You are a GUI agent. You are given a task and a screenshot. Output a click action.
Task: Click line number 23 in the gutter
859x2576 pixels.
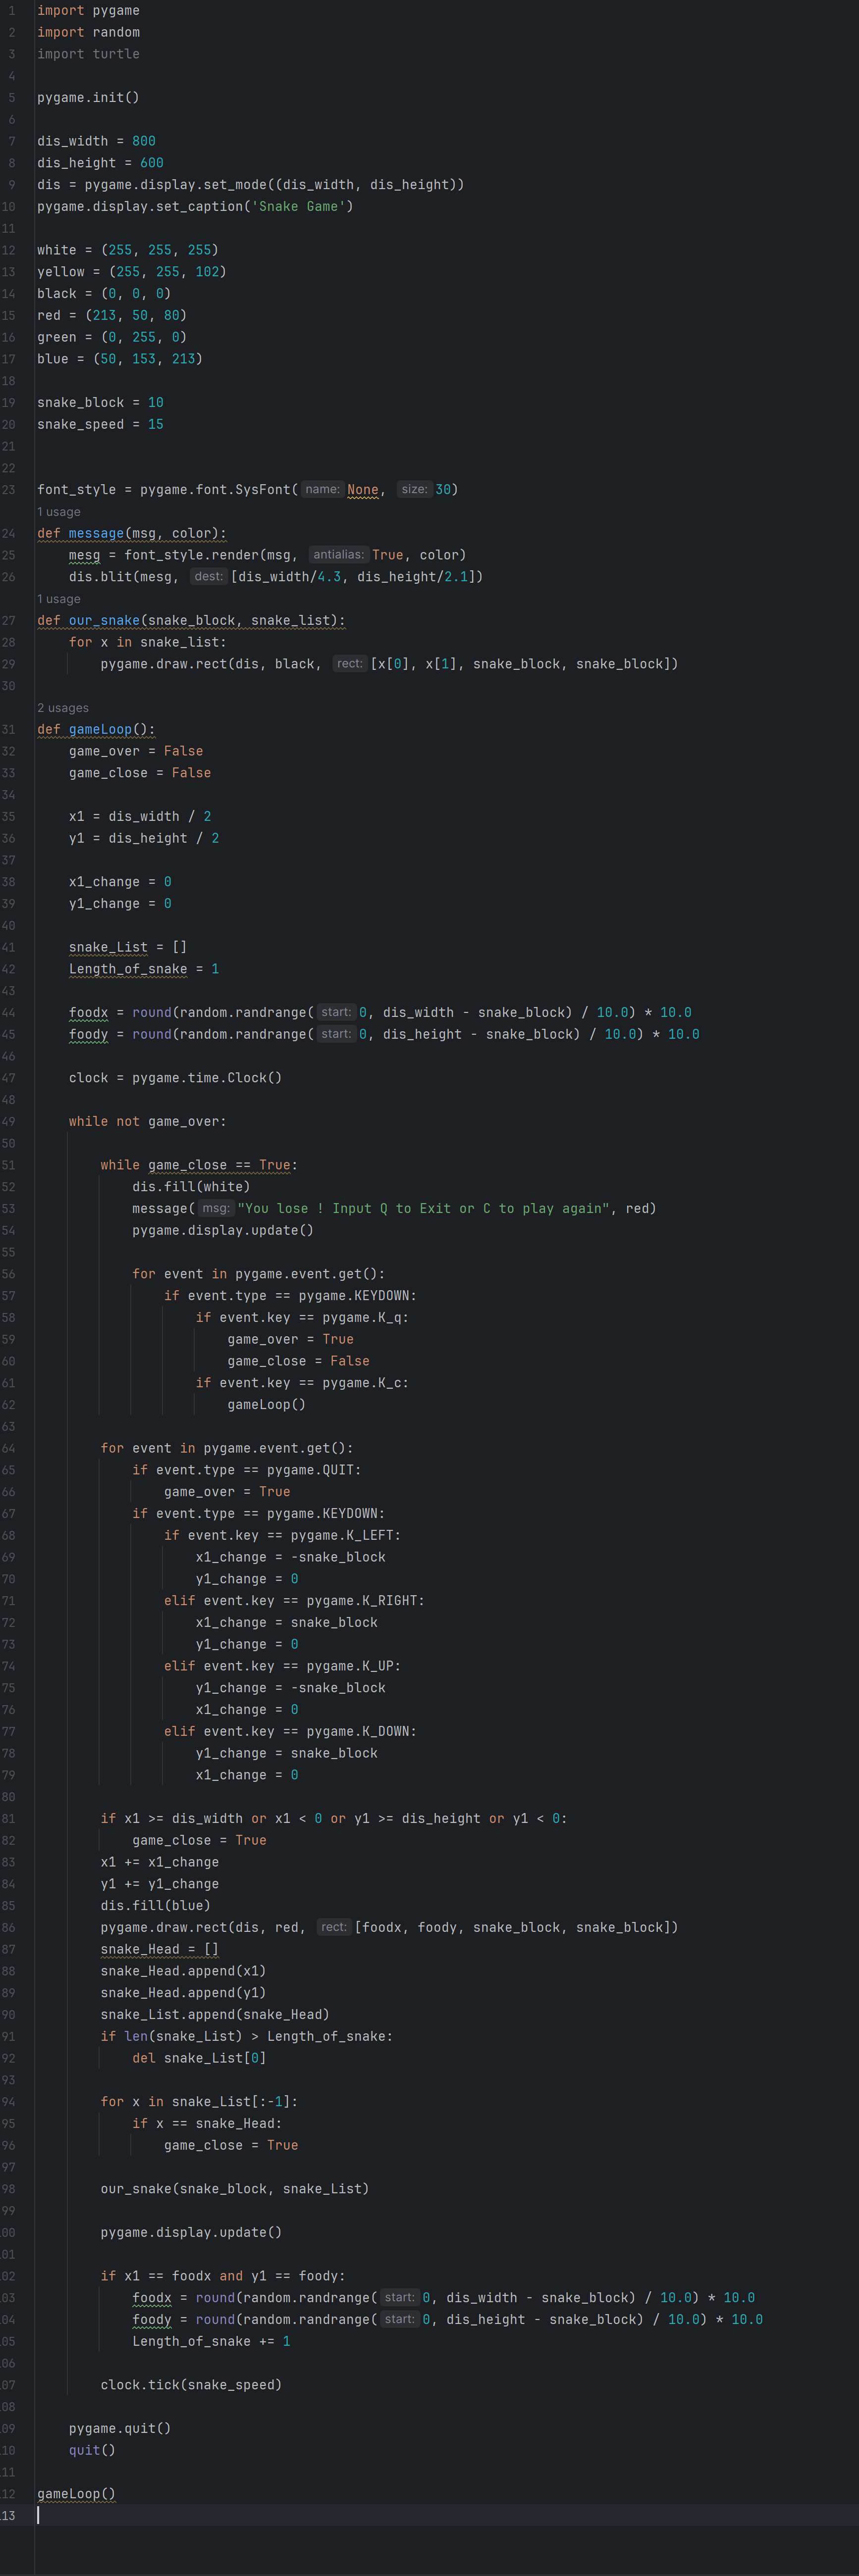pos(8,489)
